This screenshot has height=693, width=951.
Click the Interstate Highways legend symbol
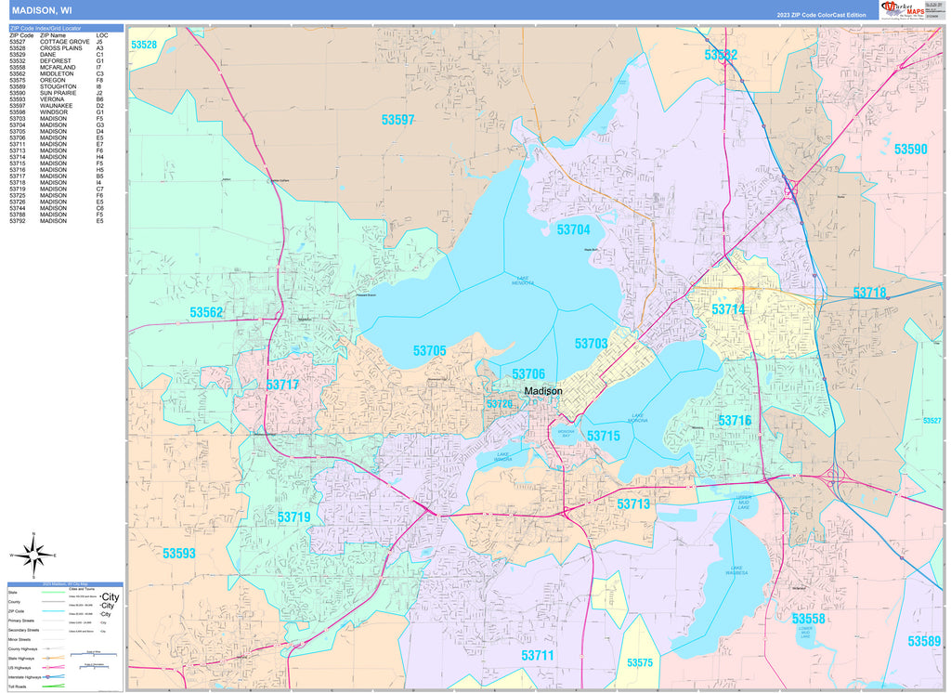(x=54, y=675)
